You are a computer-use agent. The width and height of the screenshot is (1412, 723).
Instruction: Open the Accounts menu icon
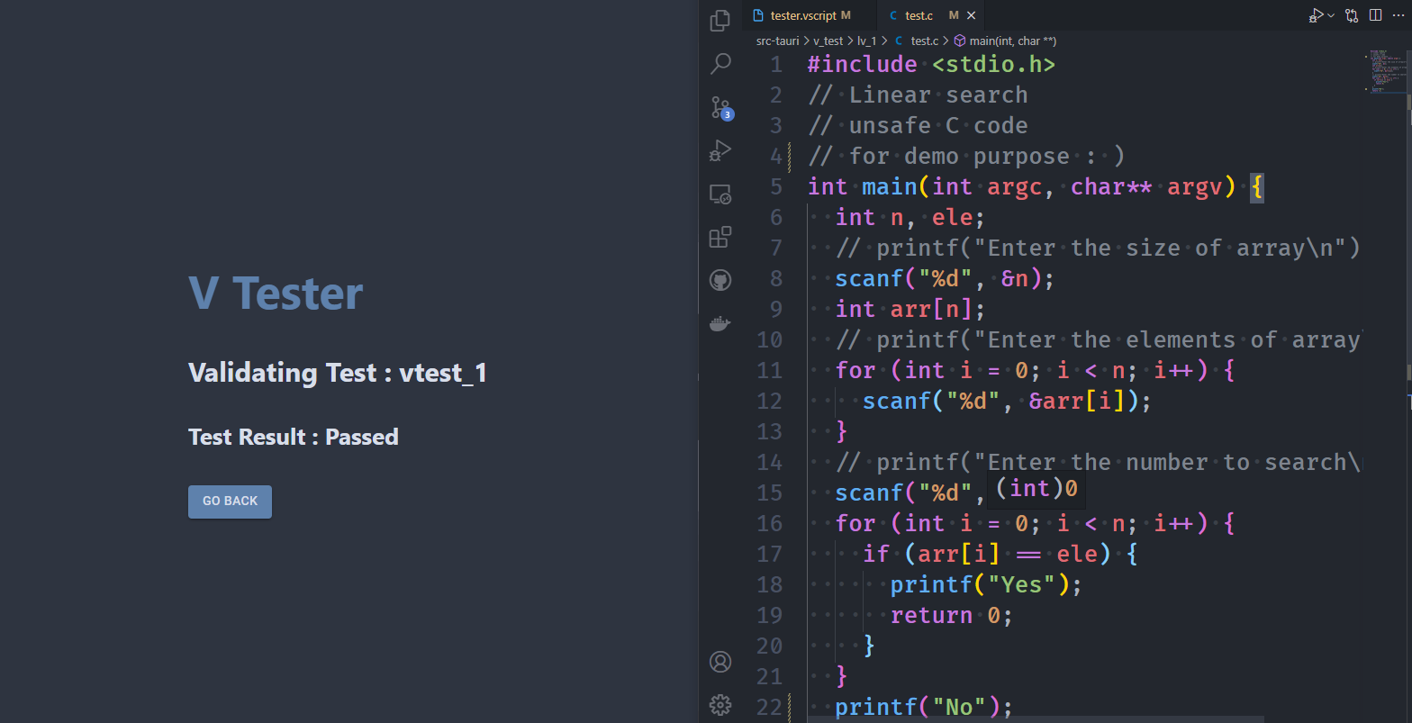[720, 662]
